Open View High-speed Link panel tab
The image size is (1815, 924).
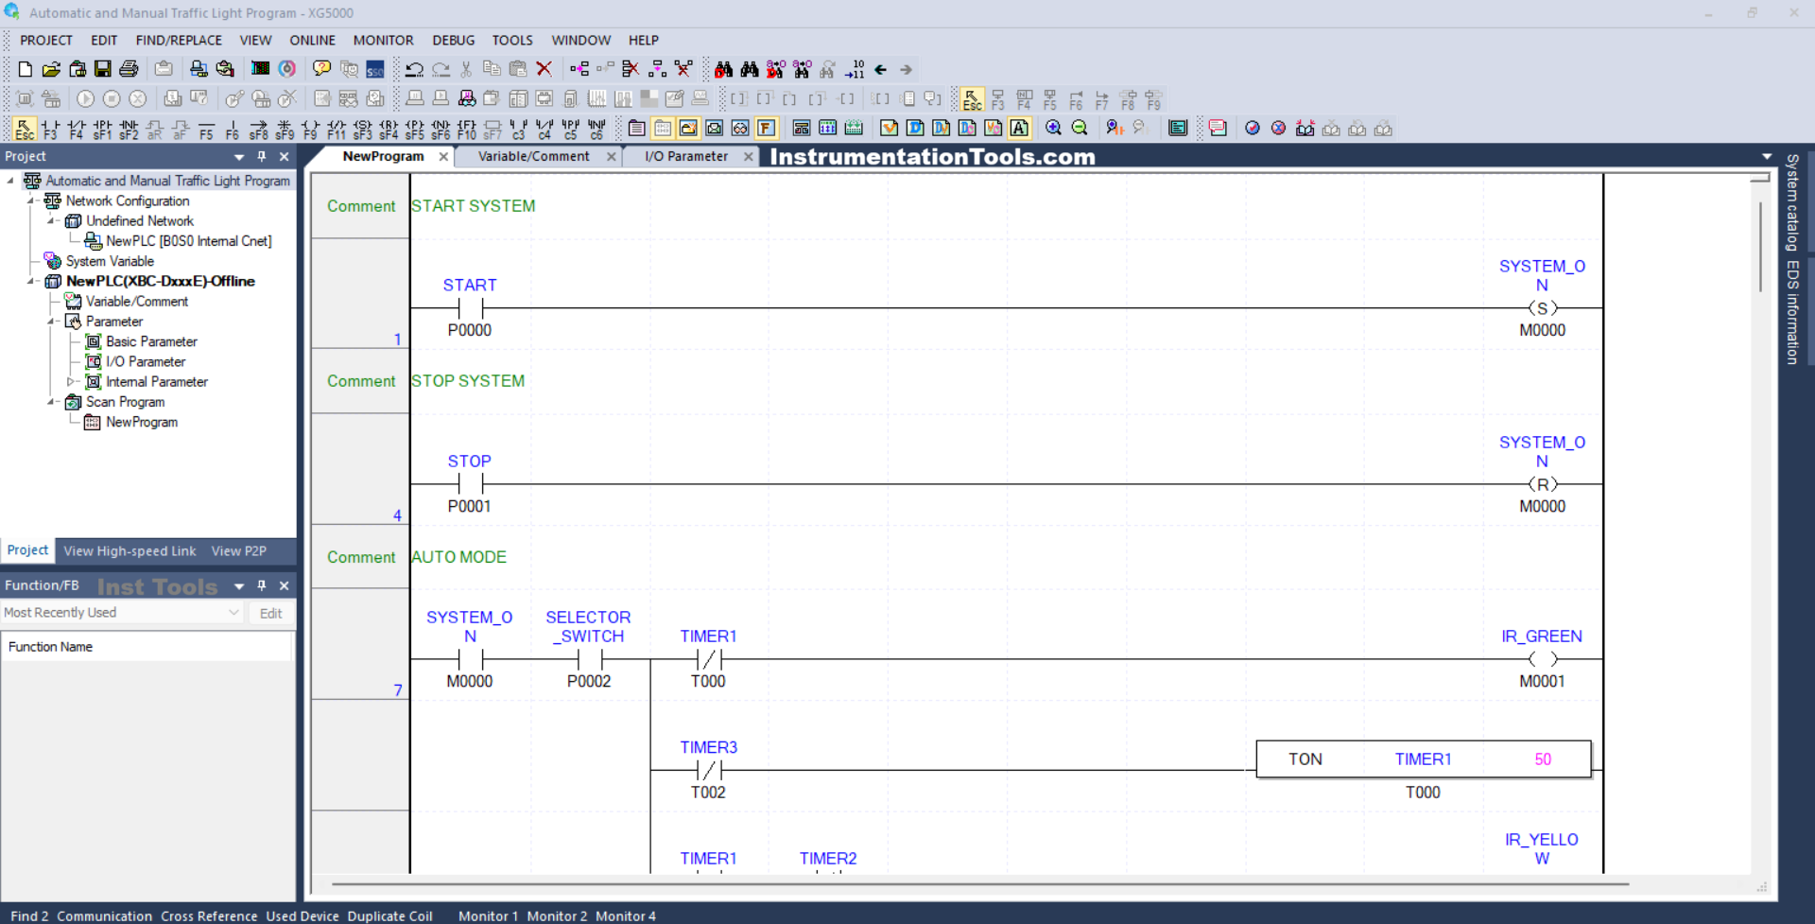130,551
